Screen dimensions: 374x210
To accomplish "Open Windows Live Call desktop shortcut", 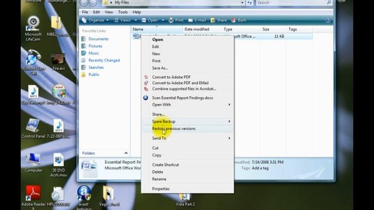I will pyautogui.click(x=33, y=62).
